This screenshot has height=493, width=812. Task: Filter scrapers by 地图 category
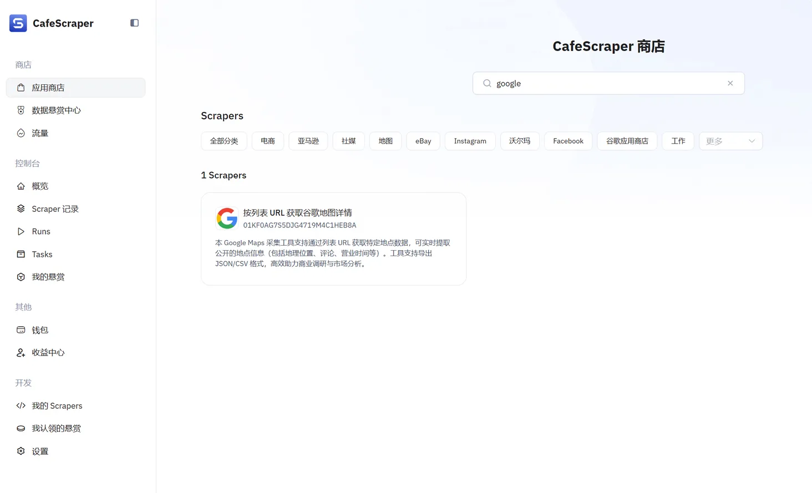pyautogui.click(x=385, y=141)
